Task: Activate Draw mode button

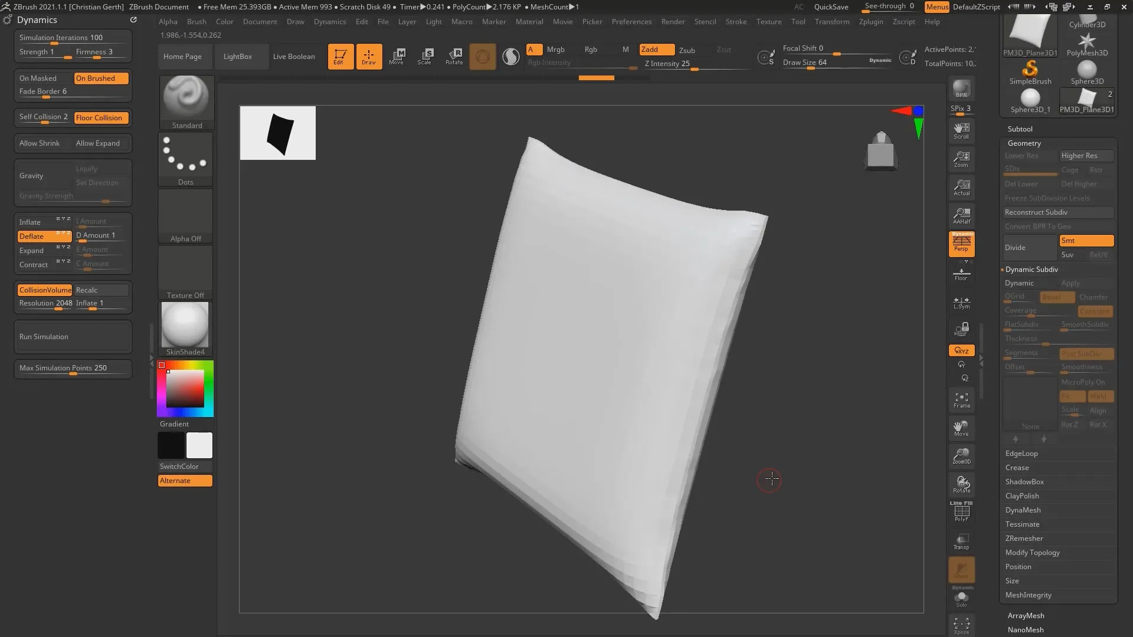Action: pos(369,57)
